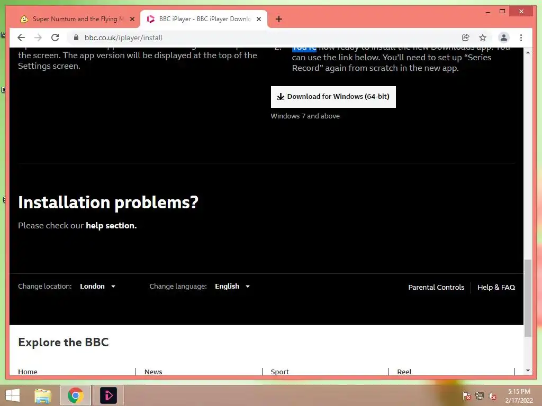Click the share page icon in address bar
Image resolution: width=542 pixels, height=406 pixels.
click(466, 38)
